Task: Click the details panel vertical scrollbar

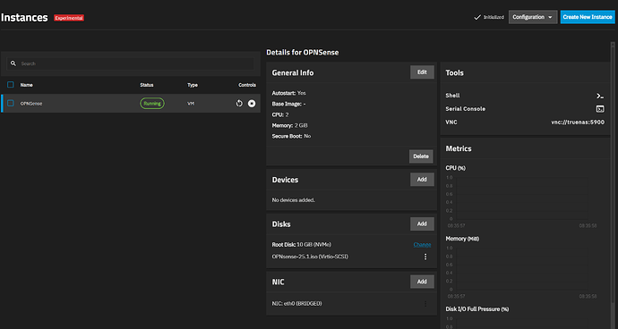Action: tap(613, 173)
